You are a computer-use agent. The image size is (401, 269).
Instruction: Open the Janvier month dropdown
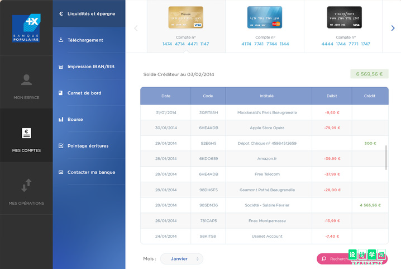tap(182, 259)
